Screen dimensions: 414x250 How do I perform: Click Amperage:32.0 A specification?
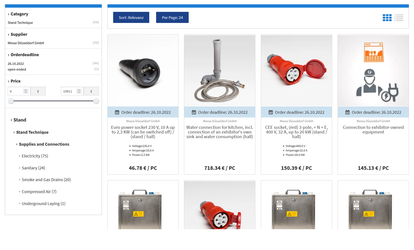[x=296, y=151]
